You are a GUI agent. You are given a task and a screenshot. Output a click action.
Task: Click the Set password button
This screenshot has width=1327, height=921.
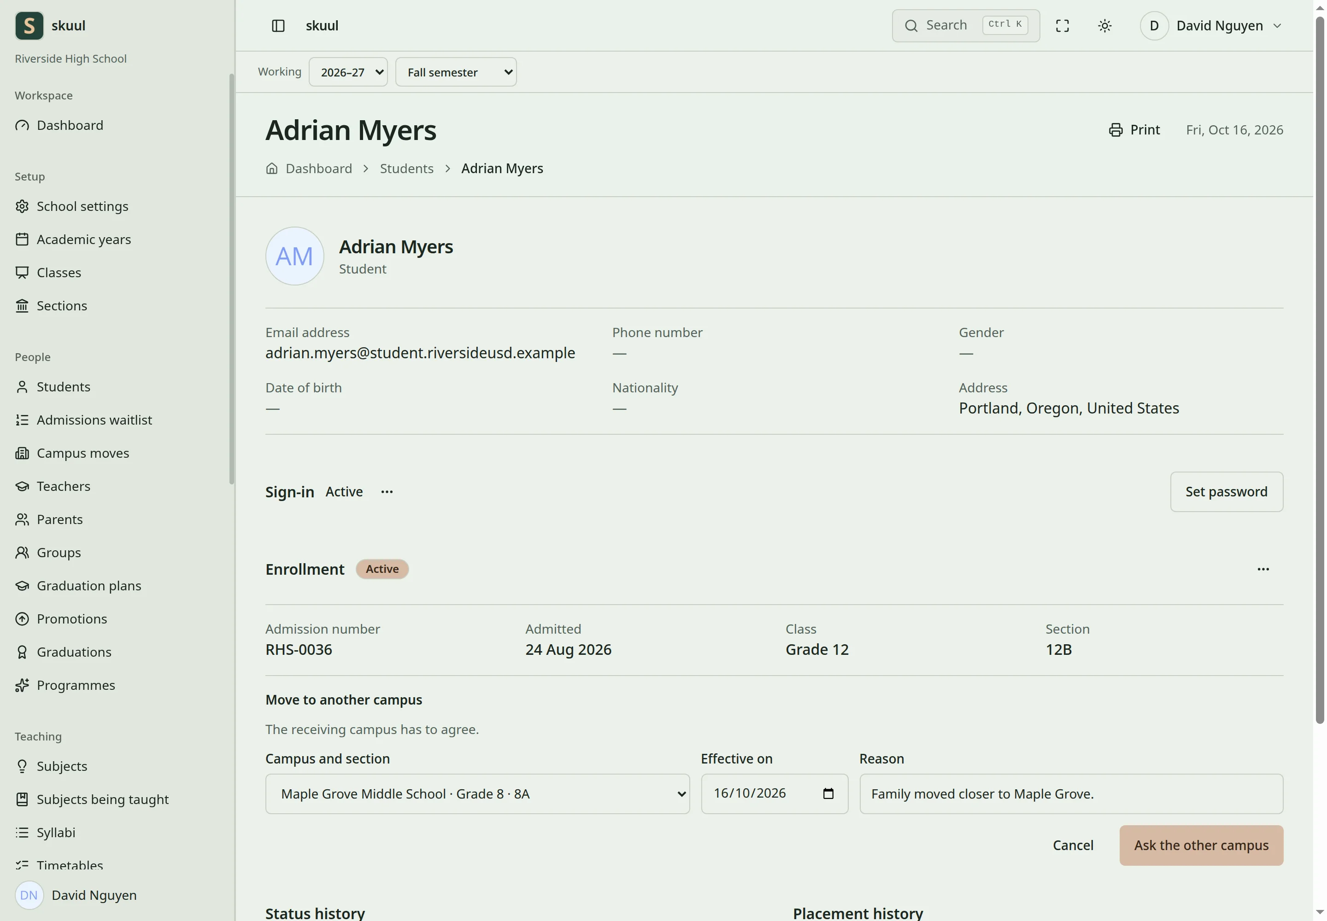tap(1226, 492)
